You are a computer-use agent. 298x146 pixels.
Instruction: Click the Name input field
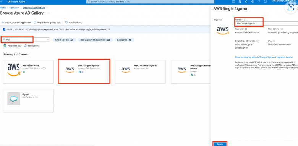coord(266,24)
